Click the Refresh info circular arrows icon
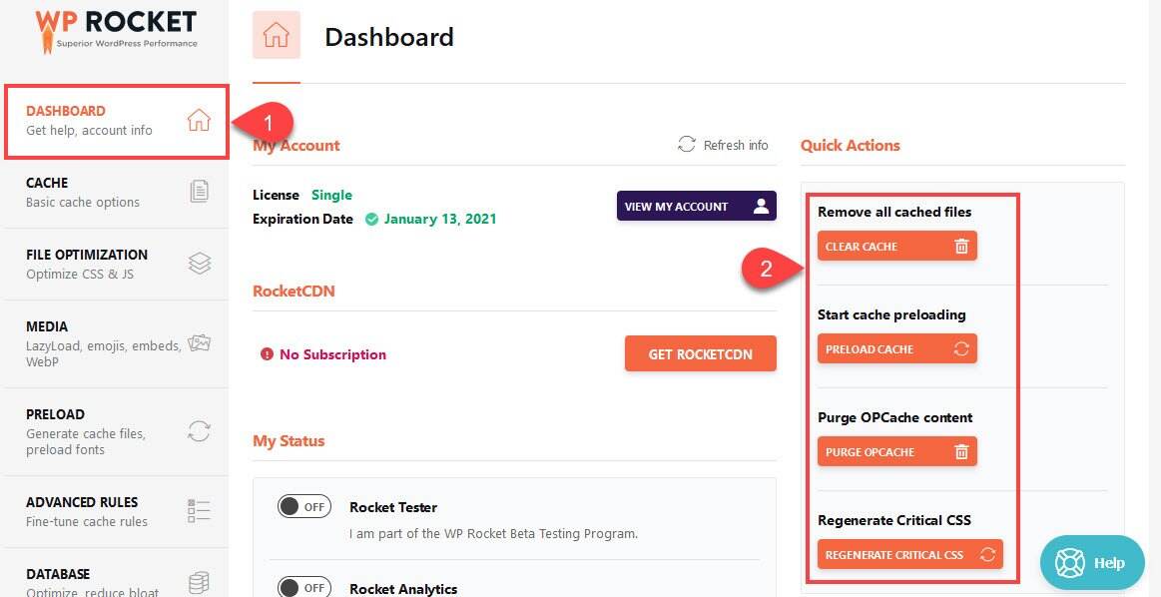The image size is (1161, 597). tap(687, 145)
